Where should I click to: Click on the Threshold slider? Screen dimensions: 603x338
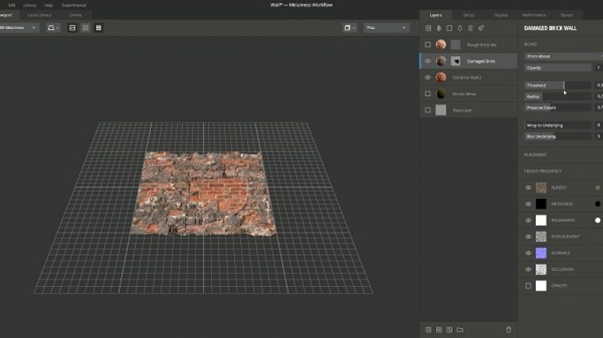coord(558,85)
